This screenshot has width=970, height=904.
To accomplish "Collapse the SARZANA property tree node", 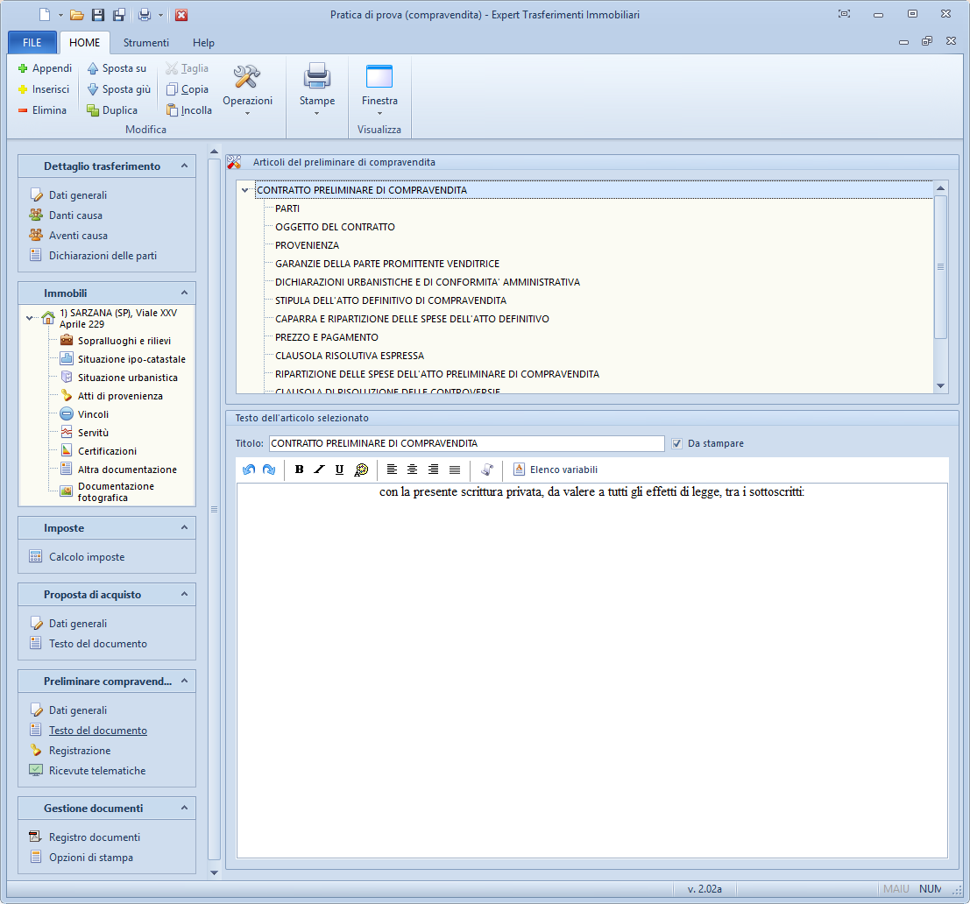I will pyautogui.click(x=31, y=318).
